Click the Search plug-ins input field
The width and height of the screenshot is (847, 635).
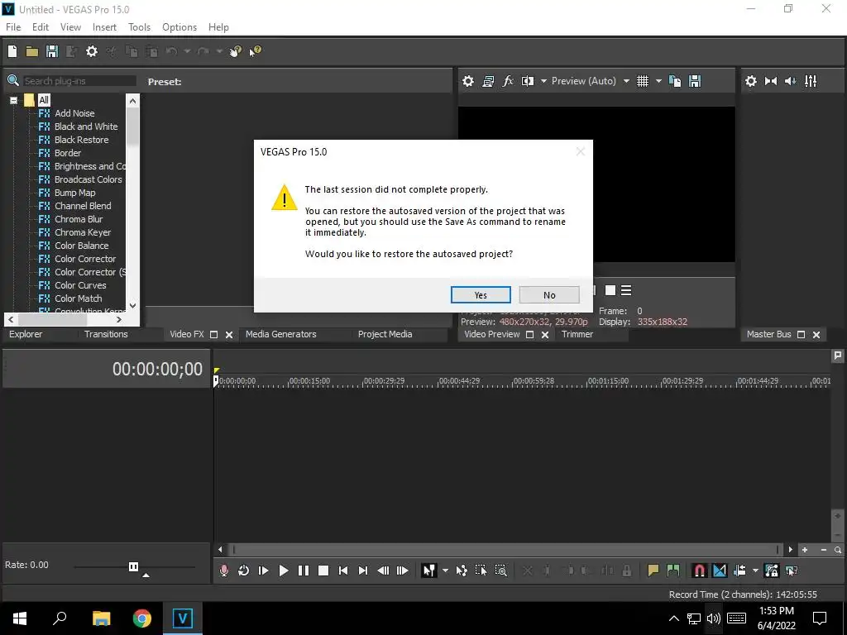[79, 81]
